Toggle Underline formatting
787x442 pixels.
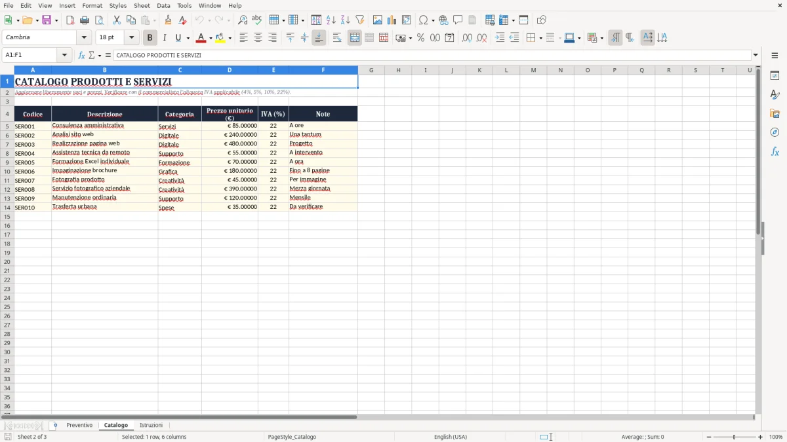178,38
